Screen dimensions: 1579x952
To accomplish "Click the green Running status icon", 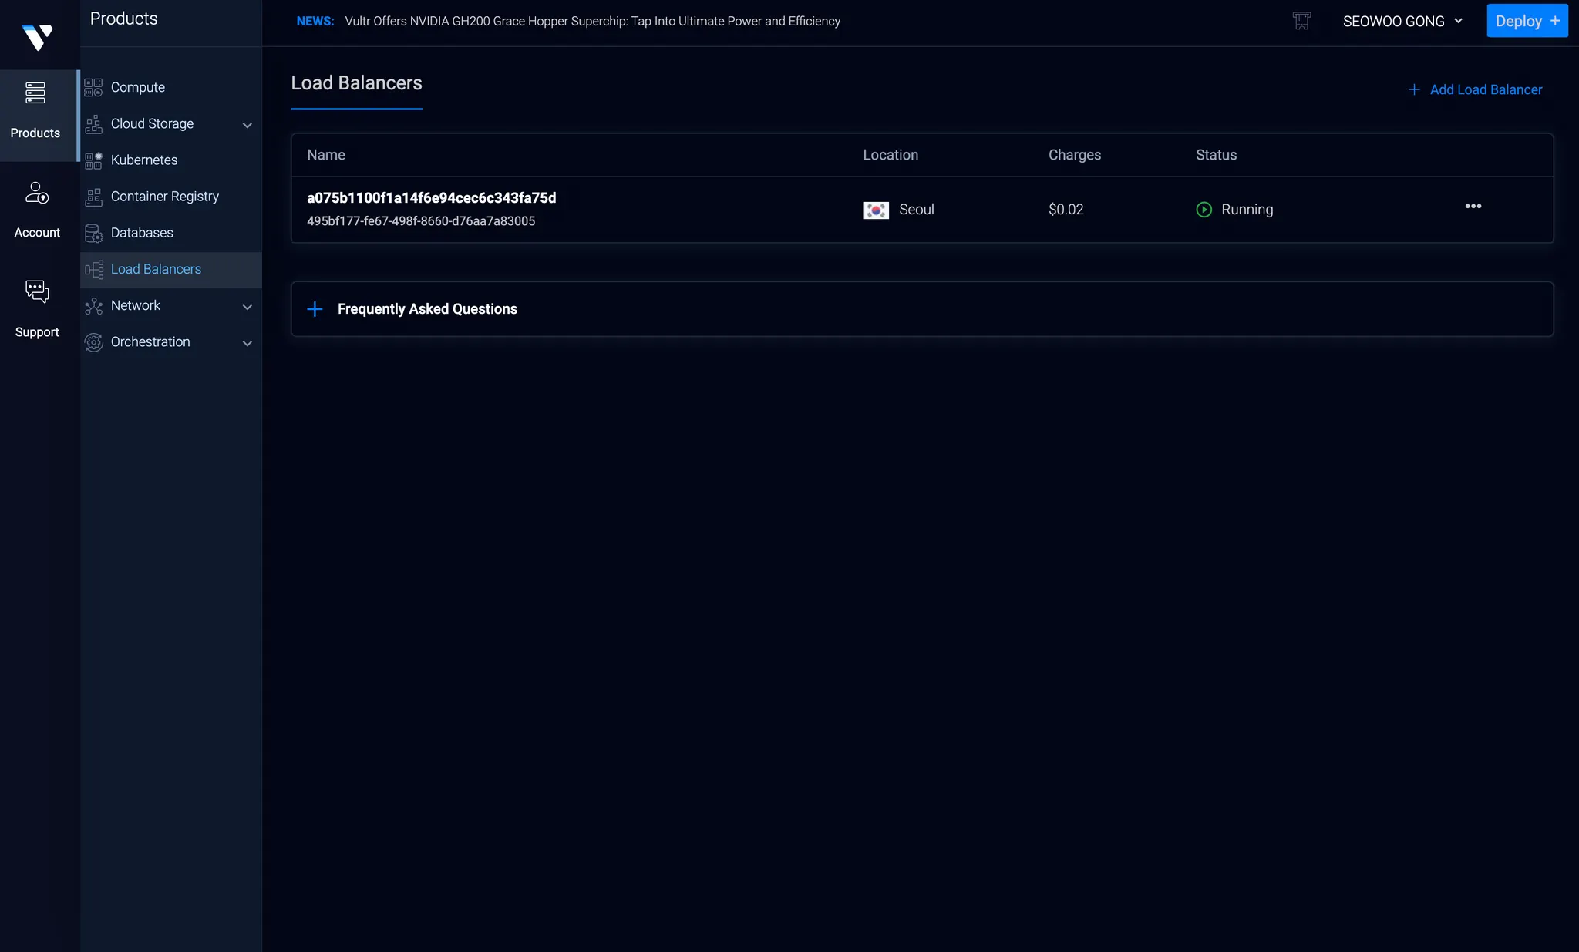I will click(x=1204, y=210).
